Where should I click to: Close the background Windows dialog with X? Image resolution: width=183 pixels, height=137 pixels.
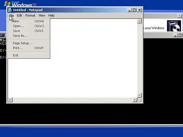(180, 16)
